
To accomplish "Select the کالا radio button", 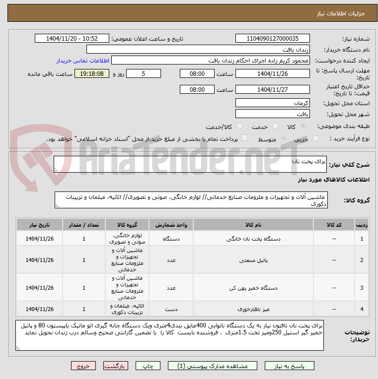I will (303, 126).
